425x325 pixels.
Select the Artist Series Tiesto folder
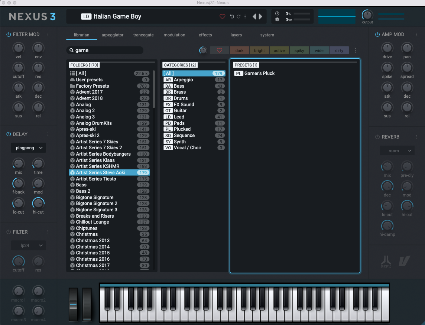pos(109,179)
